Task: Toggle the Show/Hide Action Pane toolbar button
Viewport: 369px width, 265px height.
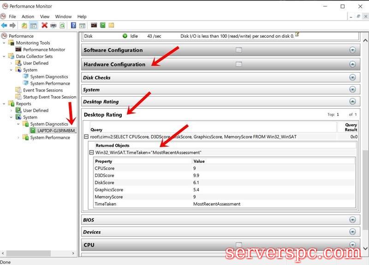Action: 82,25
